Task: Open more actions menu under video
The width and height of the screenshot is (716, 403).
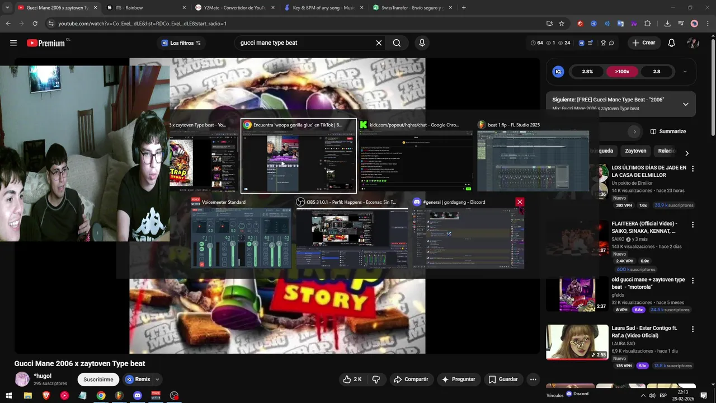Action: (x=533, y=379)
